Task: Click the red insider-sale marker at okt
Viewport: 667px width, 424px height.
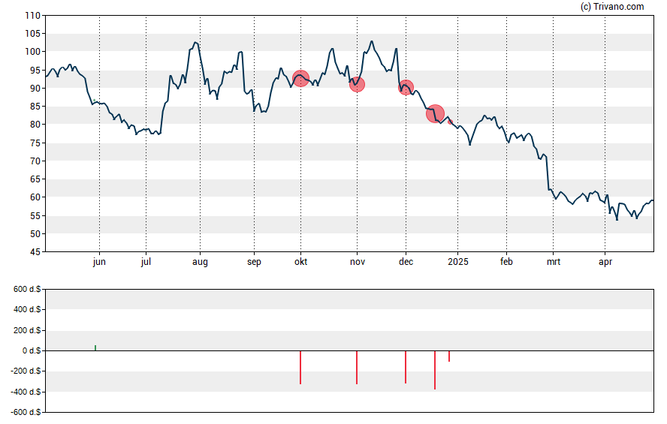Action: pos(300,78)
